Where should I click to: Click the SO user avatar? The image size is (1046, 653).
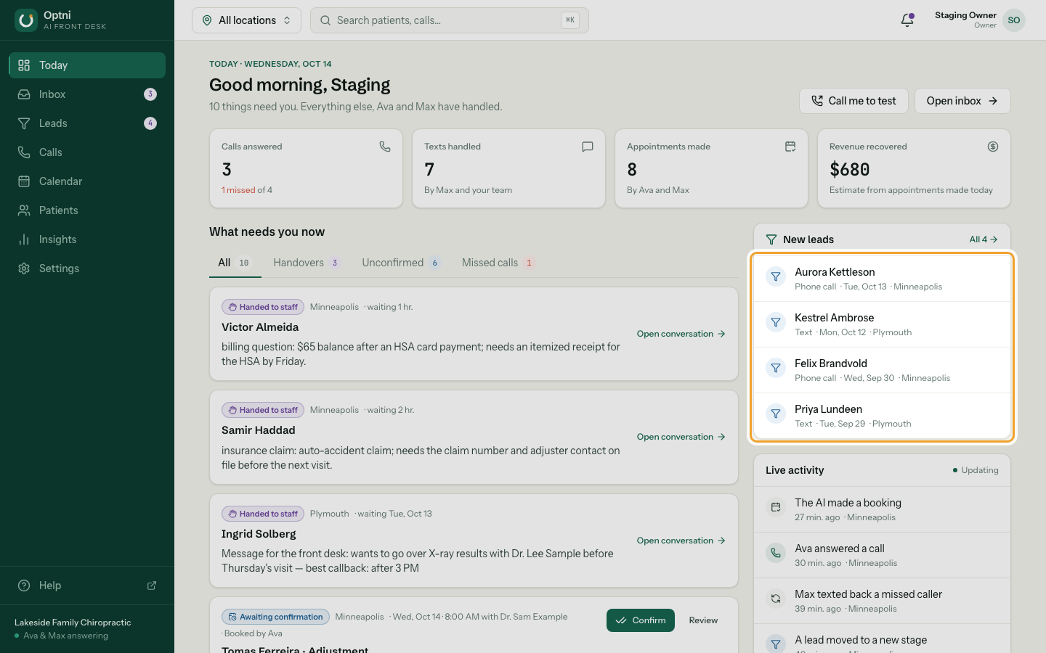click(x=1014, y=20)
